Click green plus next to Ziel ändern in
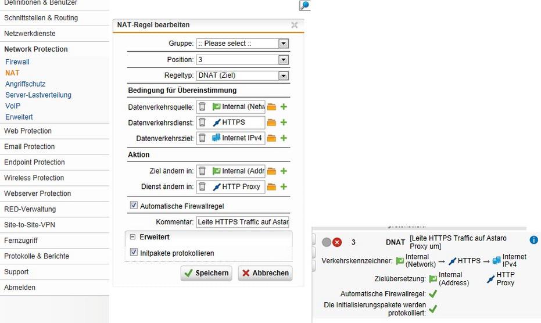This screenshot has height=323, width=541. (x=284, y=171)
